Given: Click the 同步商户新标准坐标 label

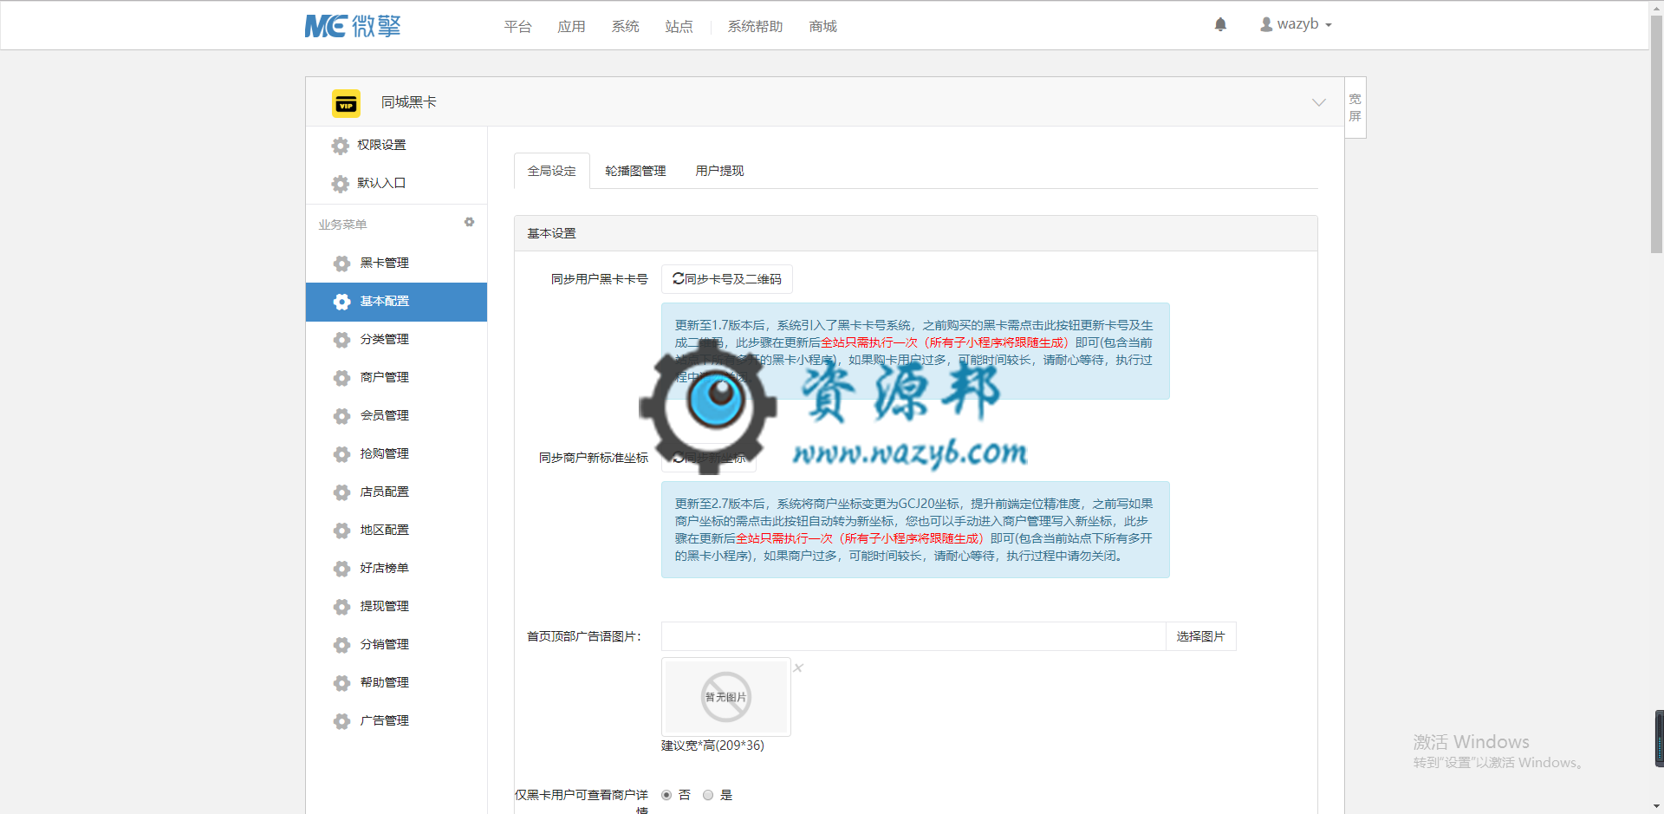Looking at the screenshot, I should 594,458.
